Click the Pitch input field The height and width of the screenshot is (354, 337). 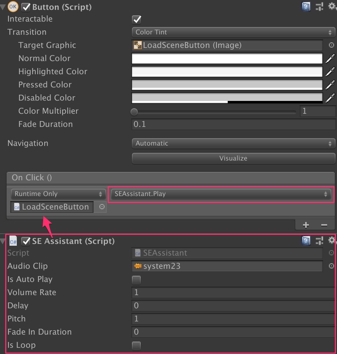(234, 319)
